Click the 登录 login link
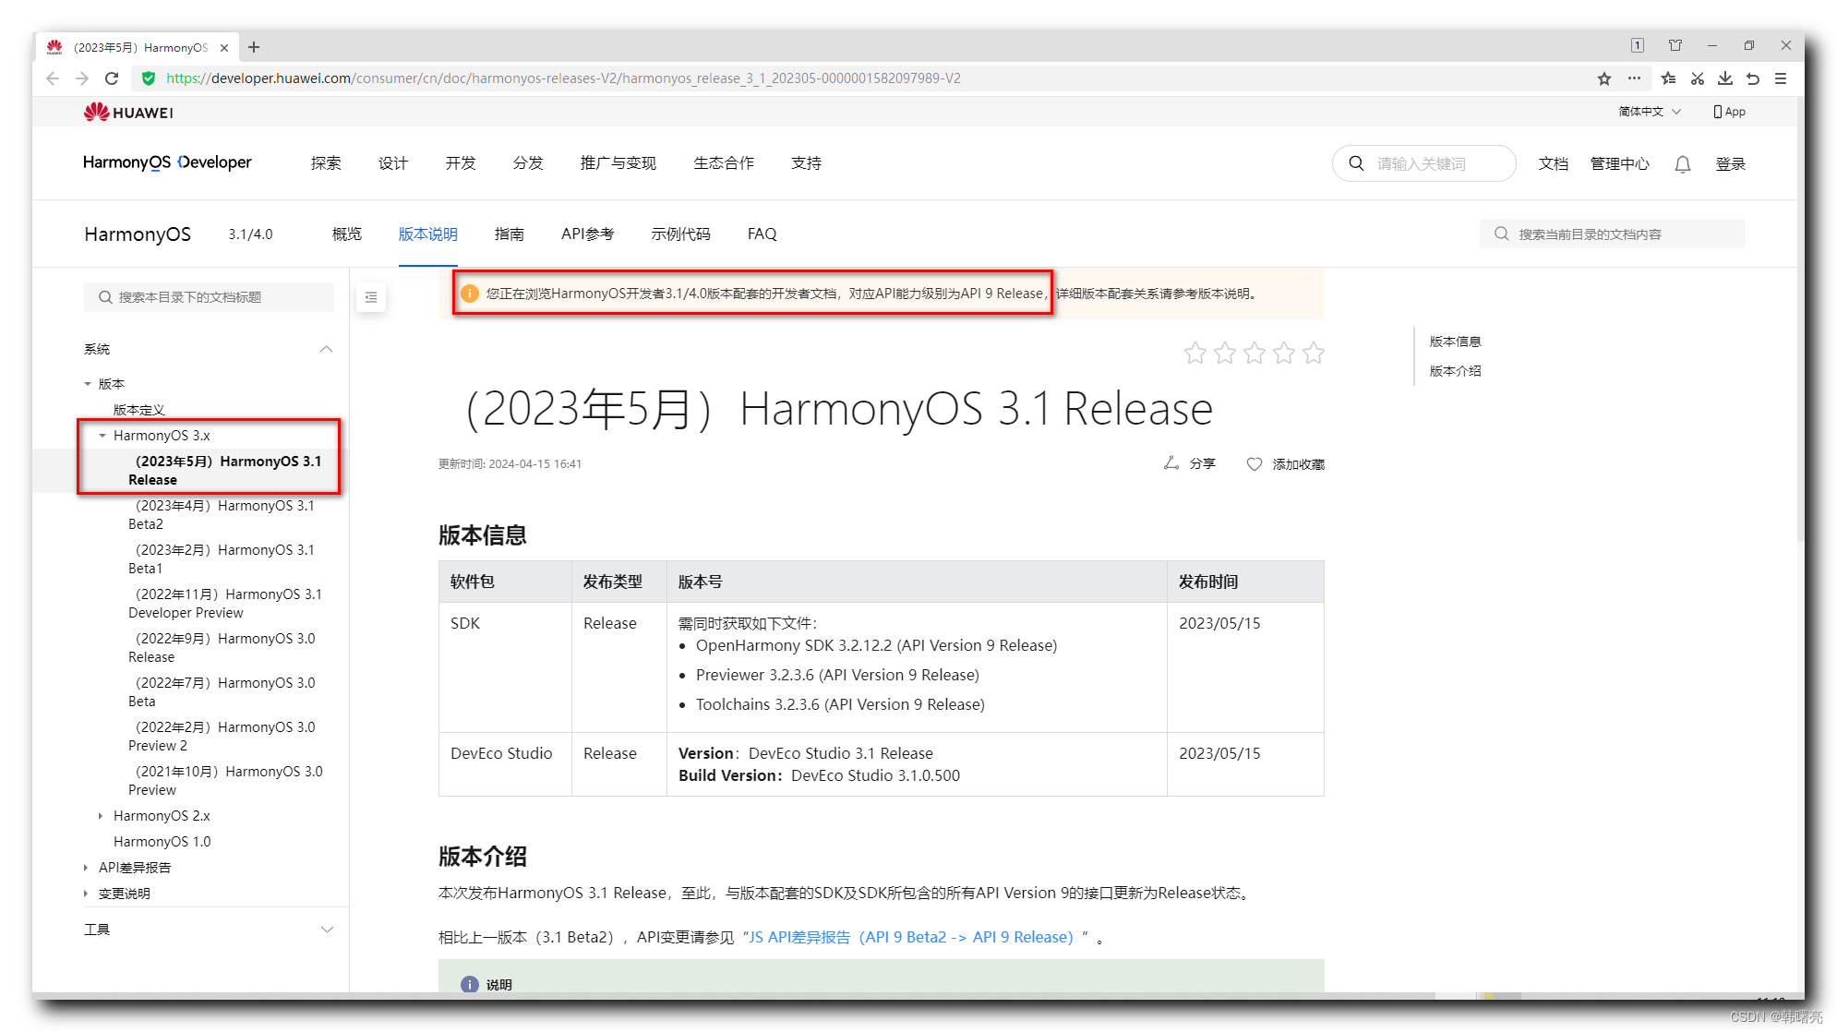The image size is (1837, 1032). [1730, 164]
